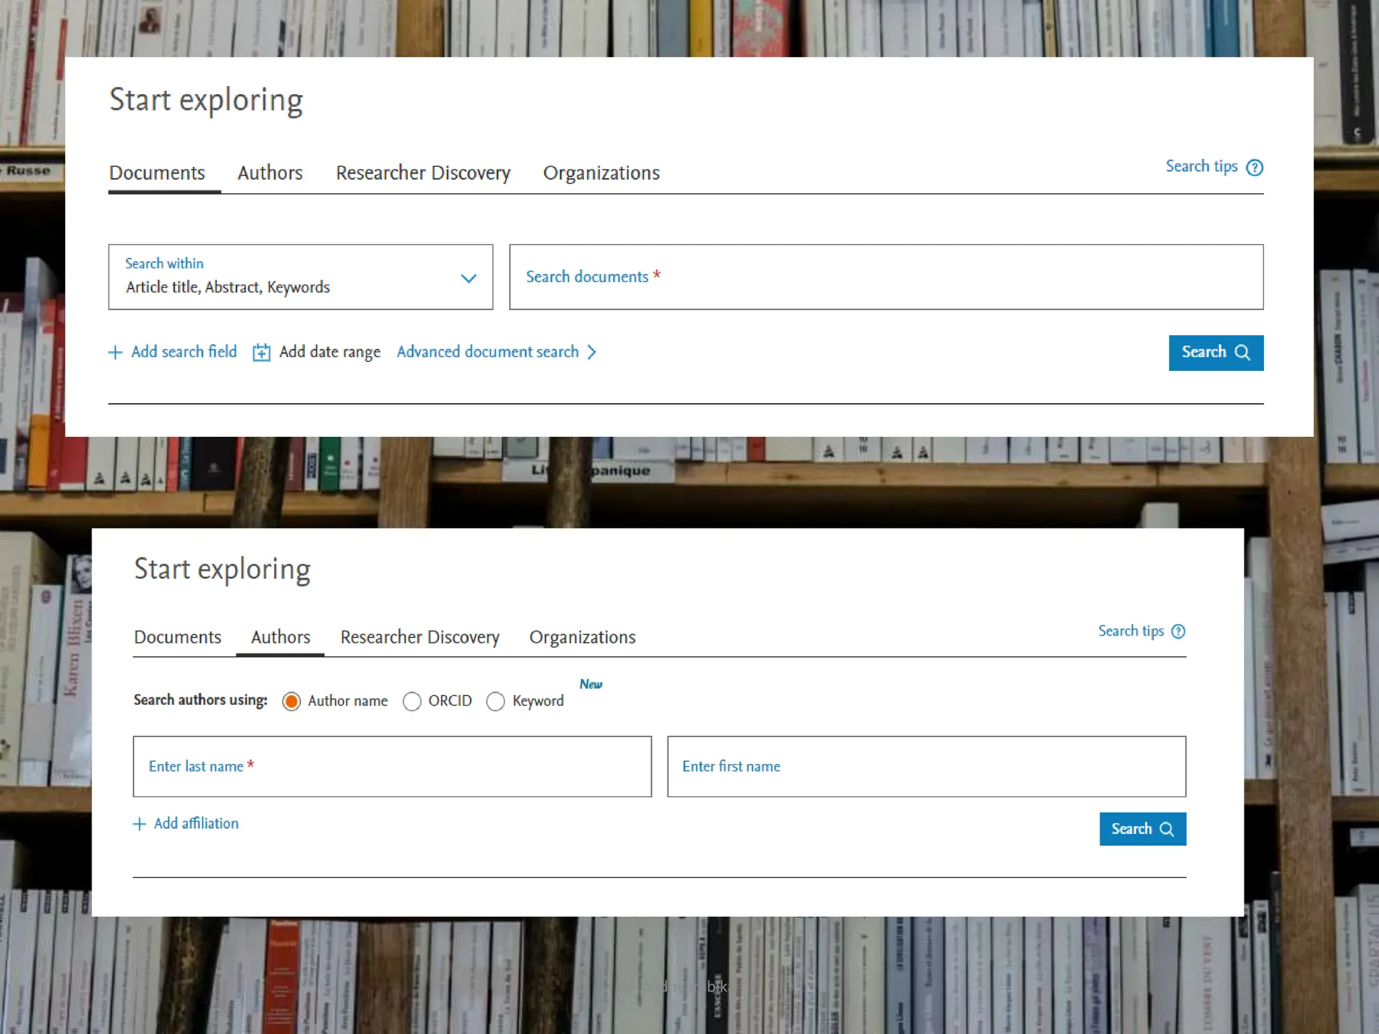
Task: Click the plus icon for Add affiliation
Action: (139, 824)
